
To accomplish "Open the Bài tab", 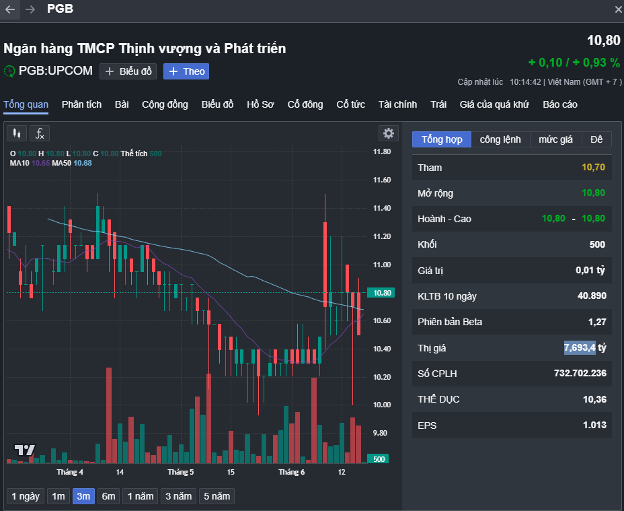I will 122,104.
